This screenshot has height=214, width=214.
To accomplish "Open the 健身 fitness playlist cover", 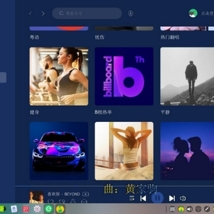I will point(59,76).
